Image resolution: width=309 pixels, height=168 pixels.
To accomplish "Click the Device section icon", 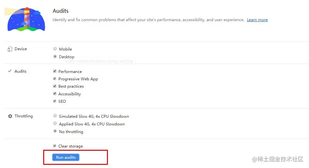I will 10,49.
